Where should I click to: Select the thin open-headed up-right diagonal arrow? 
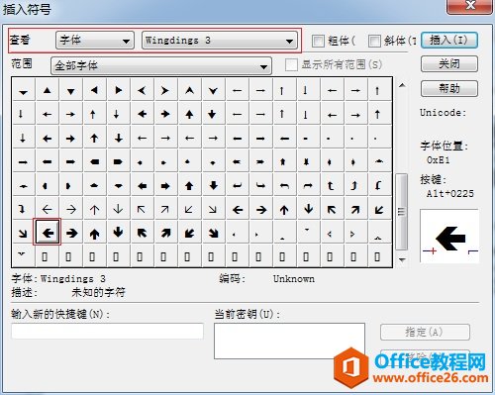point(165,209)
